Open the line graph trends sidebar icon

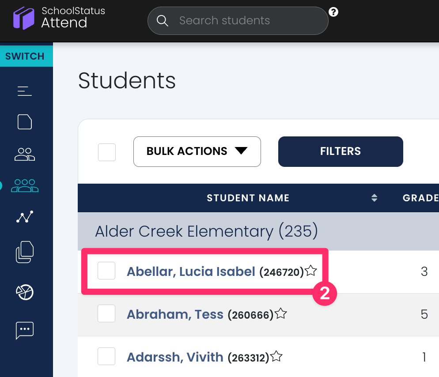click(x=25, y=217)
